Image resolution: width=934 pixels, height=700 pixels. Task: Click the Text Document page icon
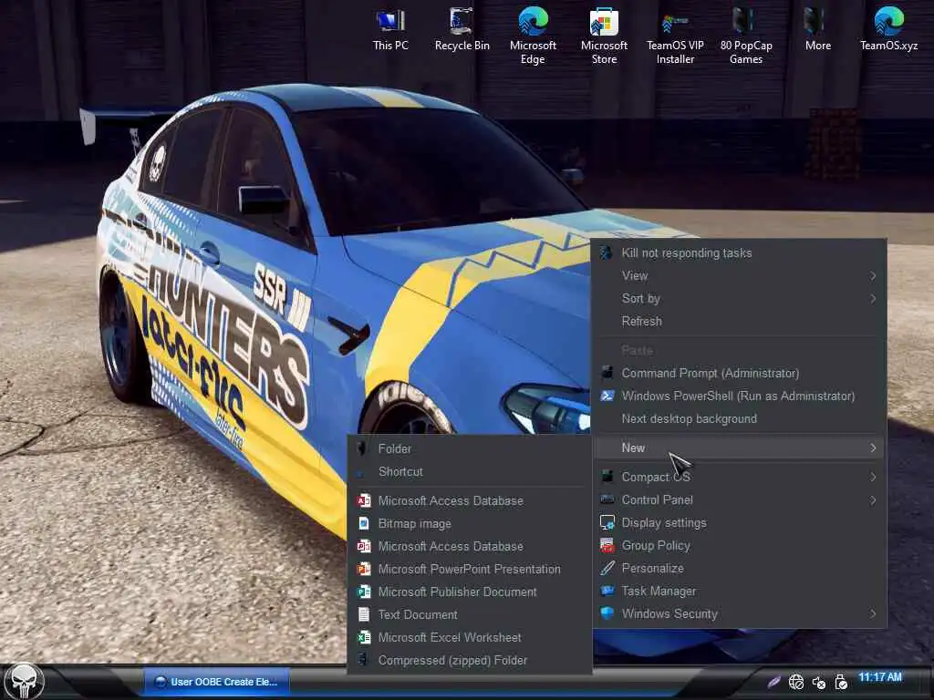(x=363, y=614)
